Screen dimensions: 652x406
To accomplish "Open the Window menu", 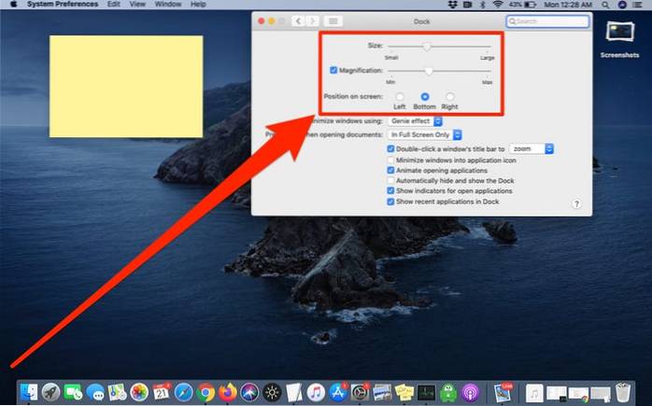I will pos(168,5).
